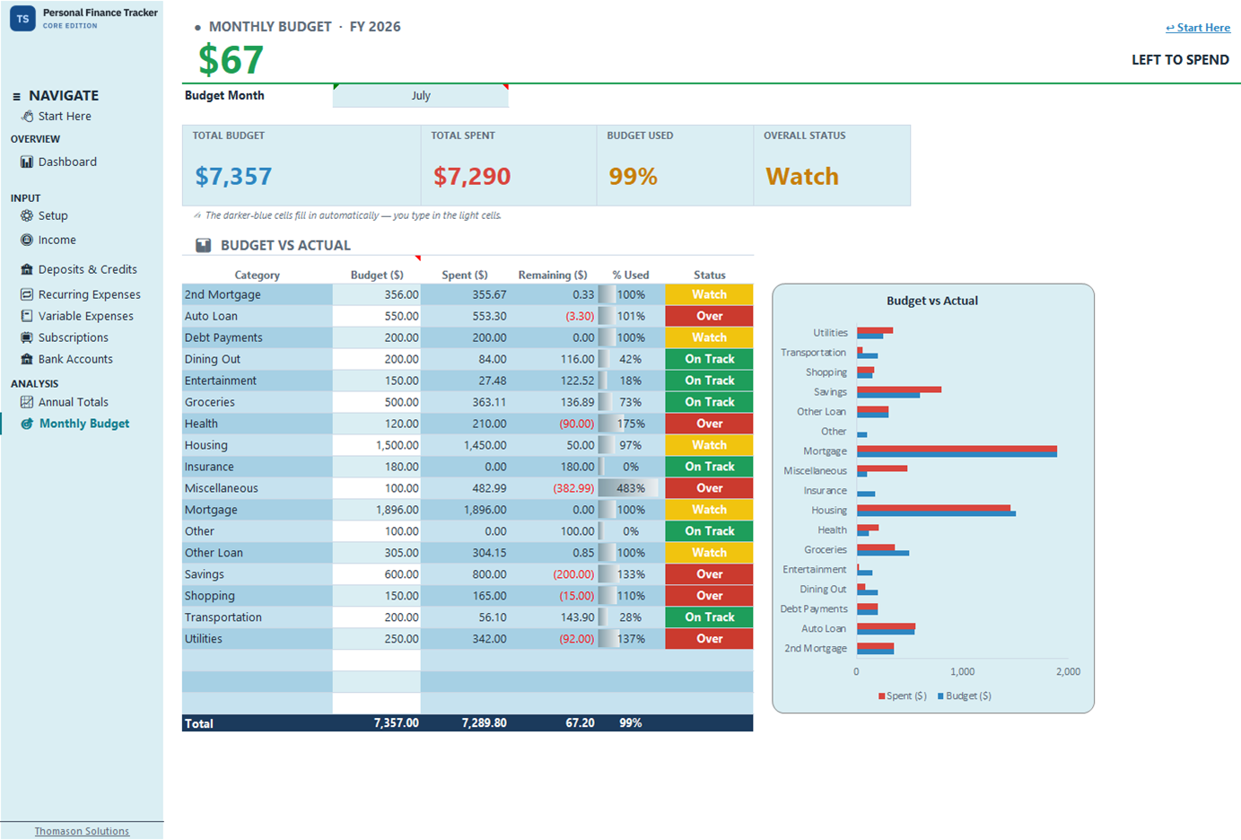This screenshot has width=1241, height=840.
Task: Click the Health % Used bar 175%
Action: (x=631, y=424)
